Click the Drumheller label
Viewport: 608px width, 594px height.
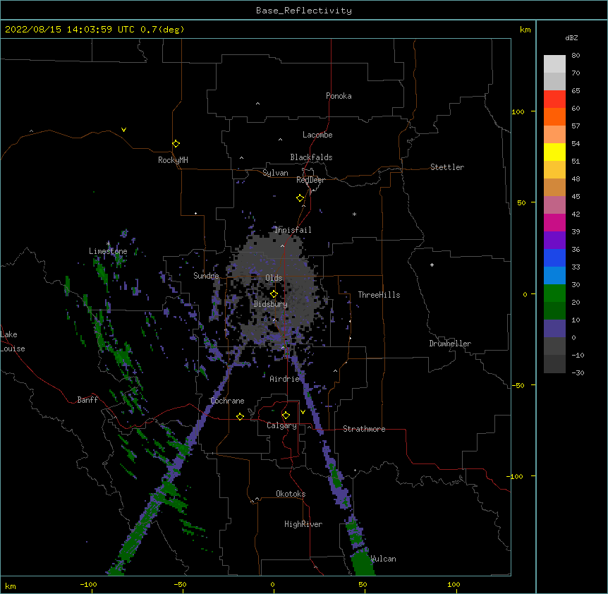tap(450, 344)
